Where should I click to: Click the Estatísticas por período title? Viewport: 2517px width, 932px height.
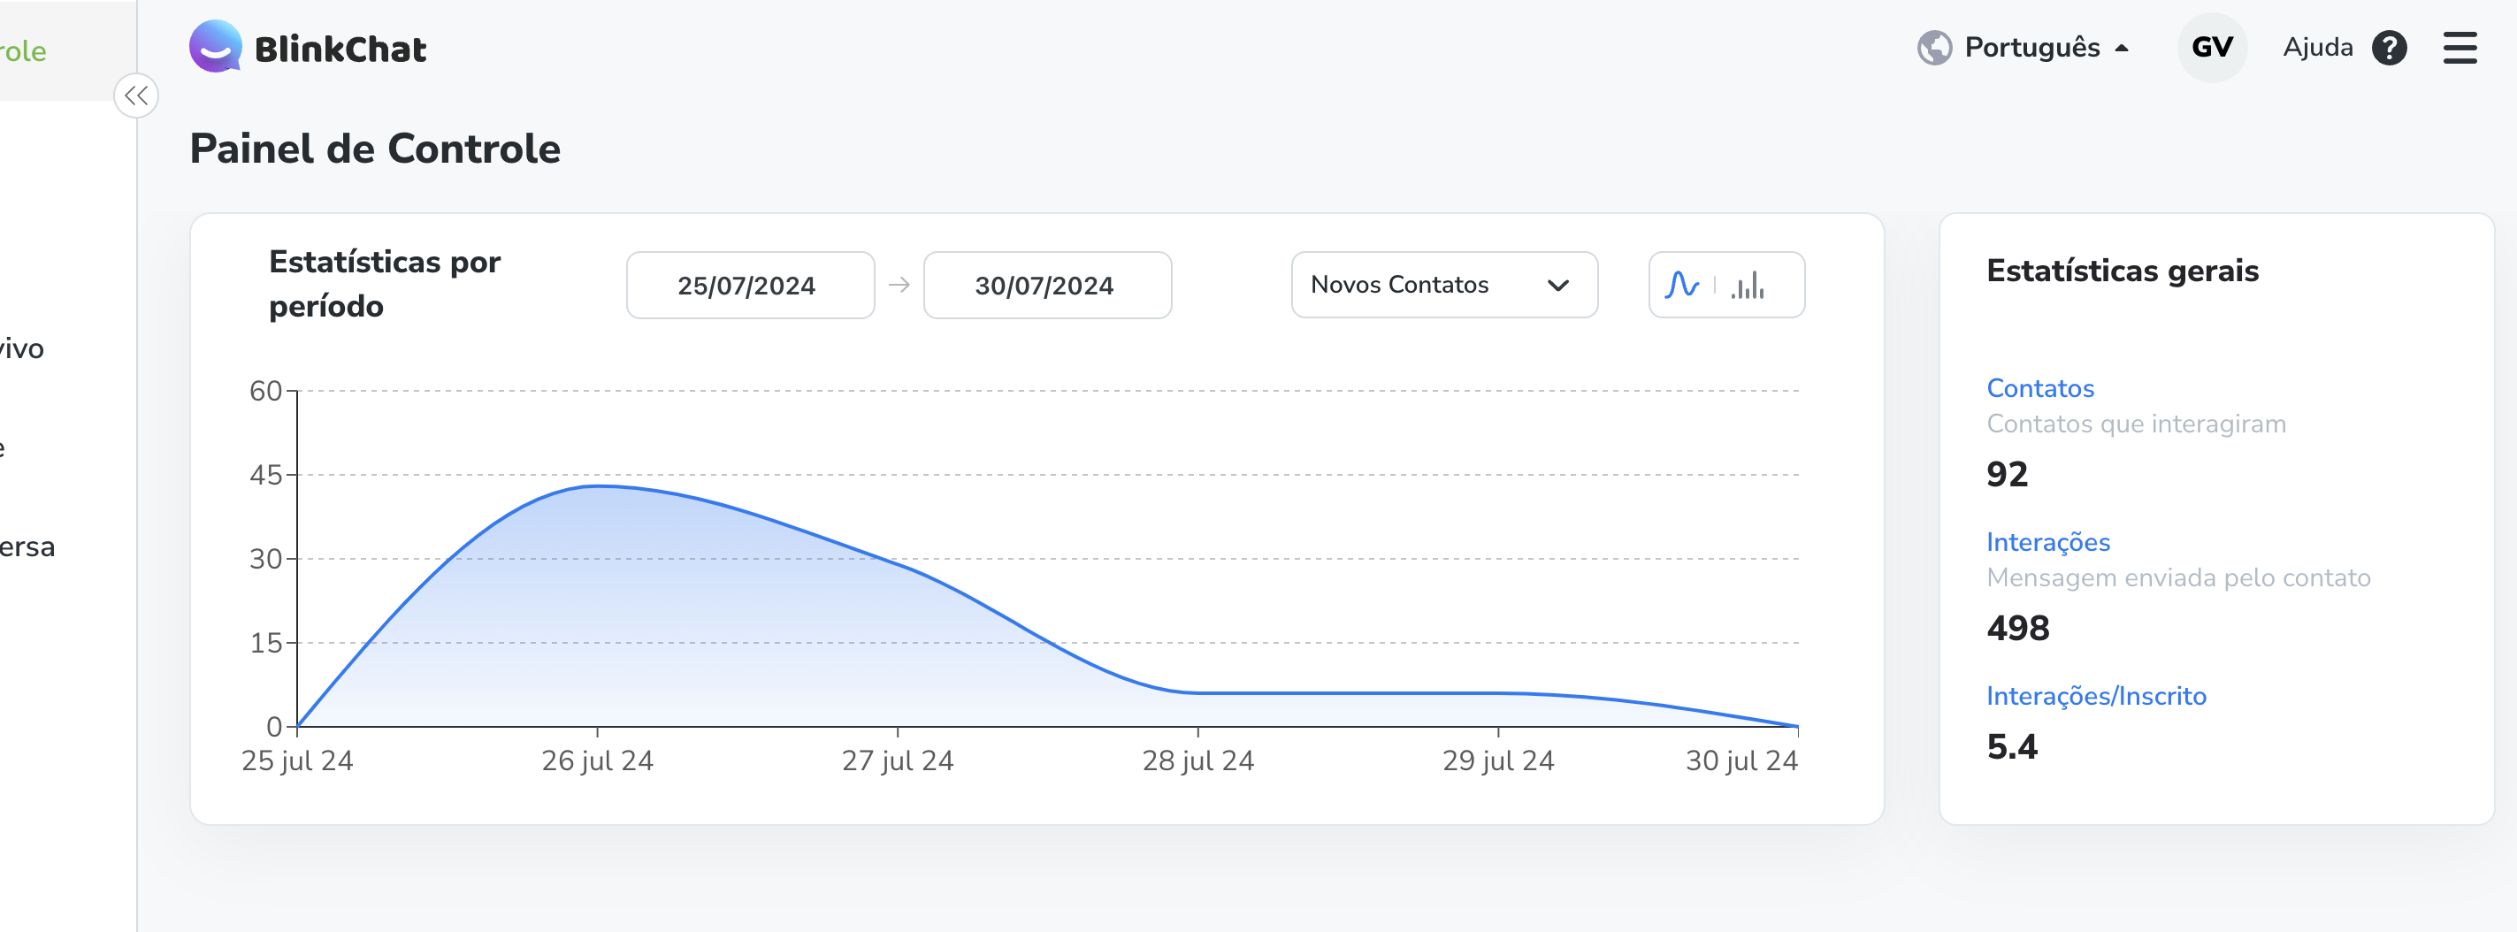tap(384, 283)
